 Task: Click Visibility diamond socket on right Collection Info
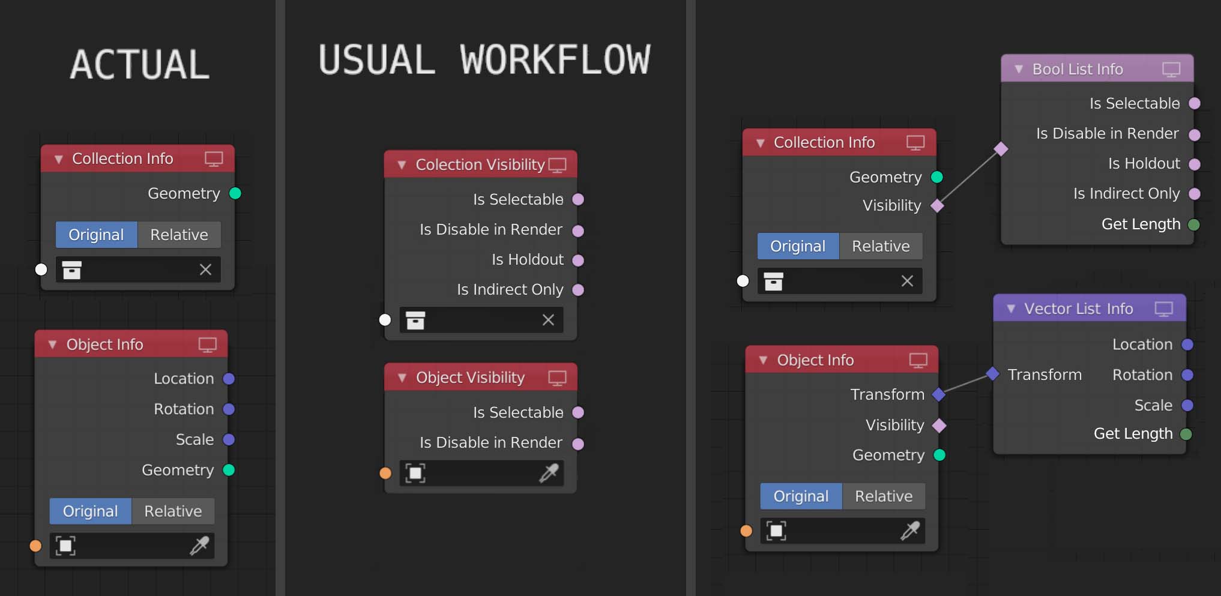coord(937,206)
